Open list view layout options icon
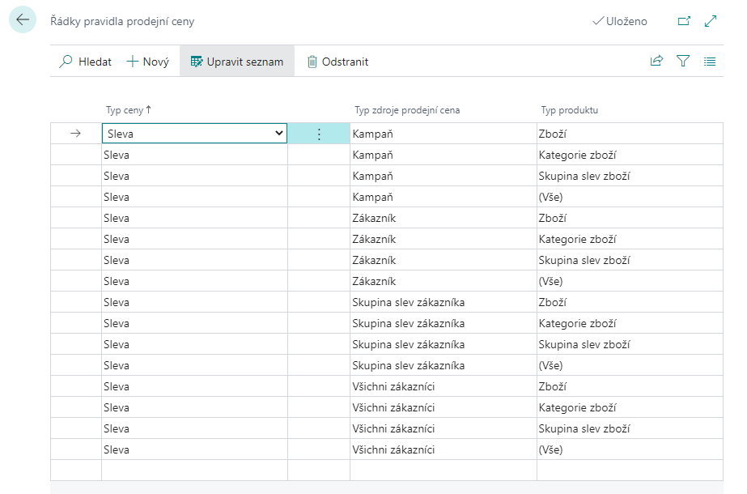The image size is (747, 494). 710,62
